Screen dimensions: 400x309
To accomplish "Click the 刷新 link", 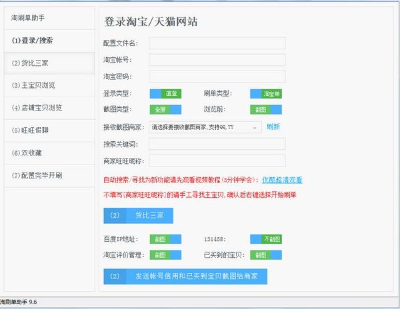I will coord(273,127).
